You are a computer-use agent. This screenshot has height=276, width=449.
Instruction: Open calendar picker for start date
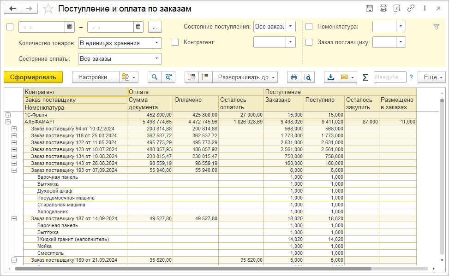pyautogui.click(x=69, y=27)
